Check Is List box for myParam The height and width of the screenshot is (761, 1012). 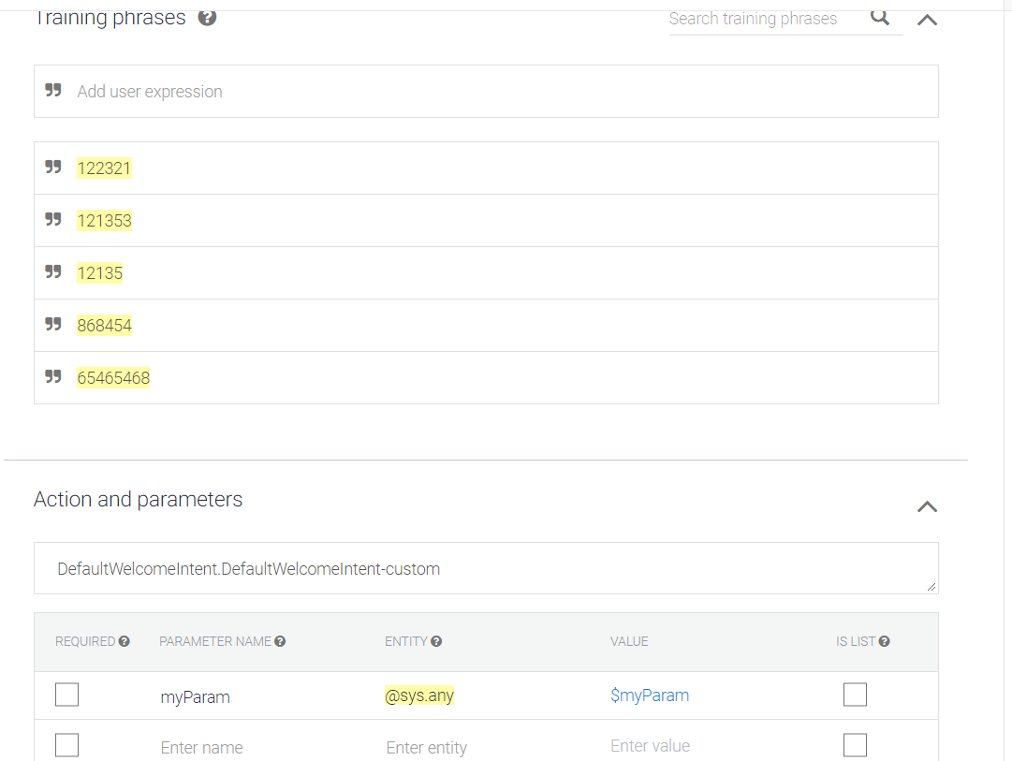[855, 695]
